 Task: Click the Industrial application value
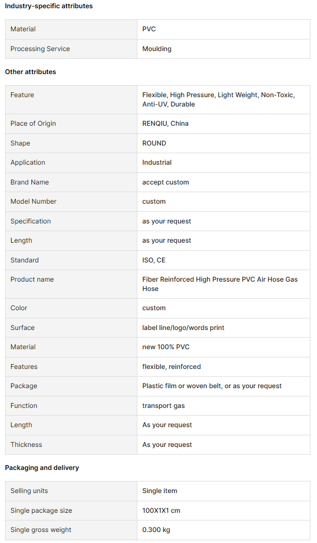point(157,163)
